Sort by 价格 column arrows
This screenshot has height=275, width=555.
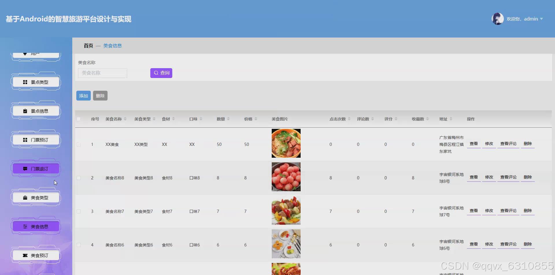(256, 119)
